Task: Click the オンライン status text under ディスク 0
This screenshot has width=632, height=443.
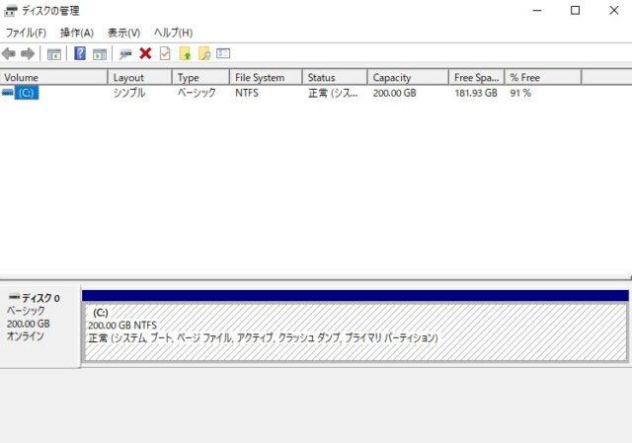Action: pyautogui.click(x=26, y=336)
